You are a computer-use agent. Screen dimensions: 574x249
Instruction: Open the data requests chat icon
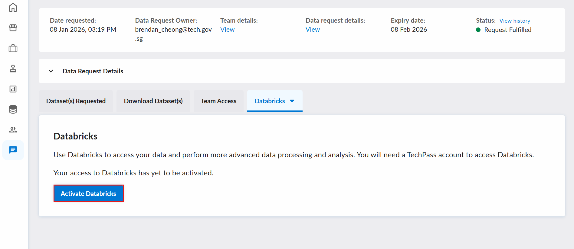click(13, 150)
